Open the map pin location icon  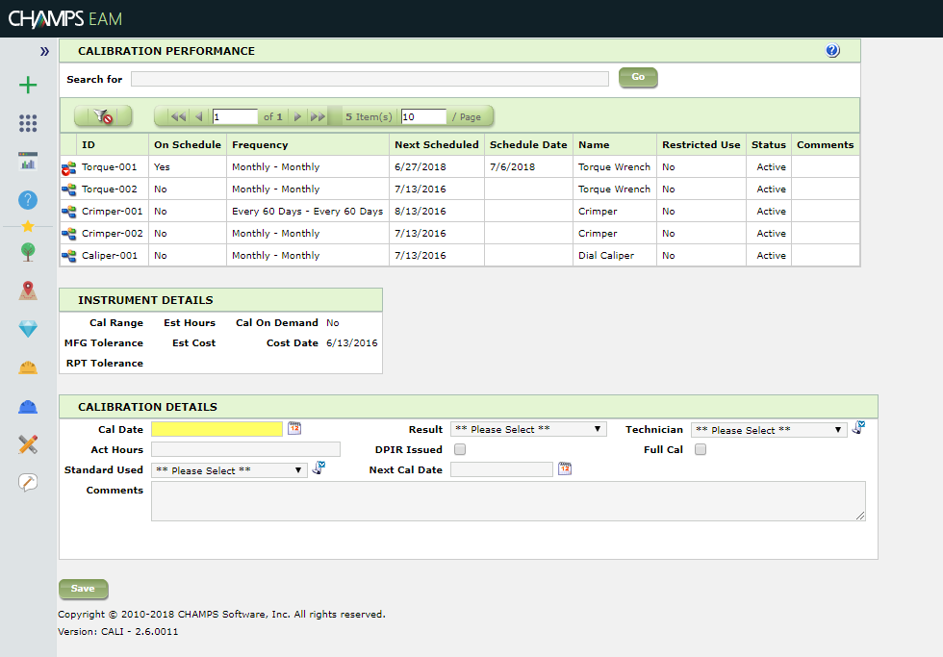(28, 291)
